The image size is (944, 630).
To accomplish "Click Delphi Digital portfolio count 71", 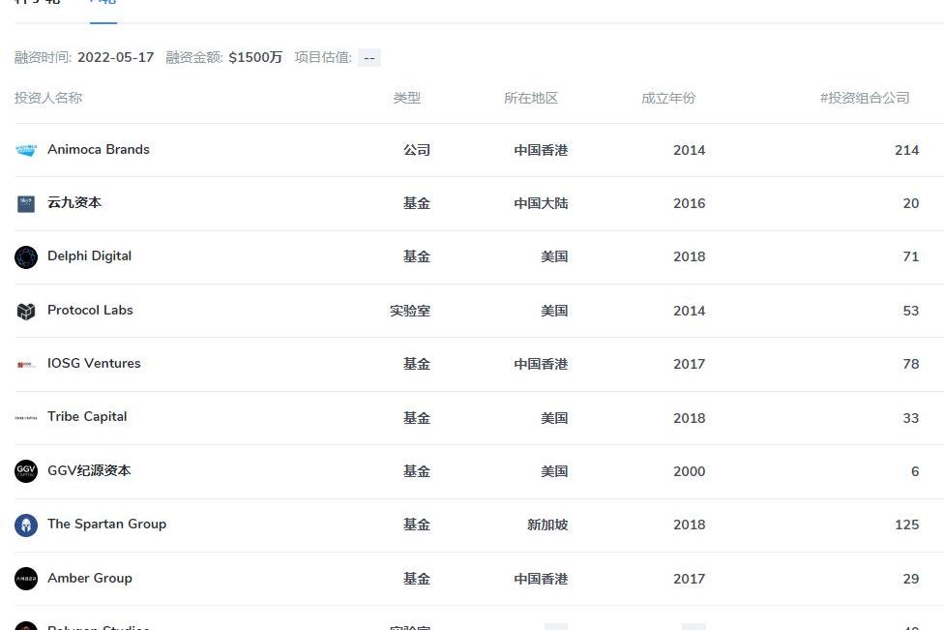I will [911, 256].
